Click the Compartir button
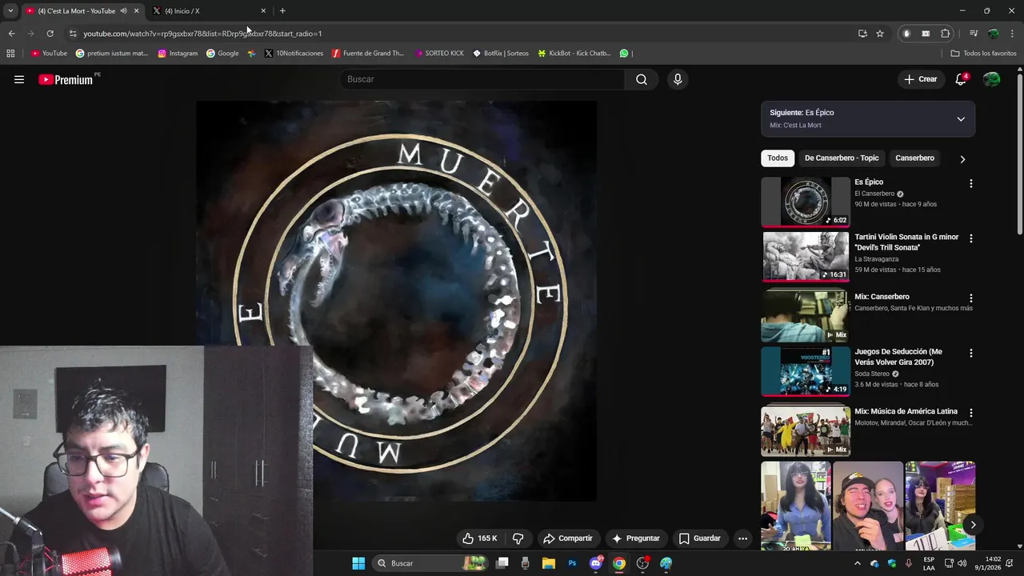Screen dimensions: 1024x576 click(567, 538)
